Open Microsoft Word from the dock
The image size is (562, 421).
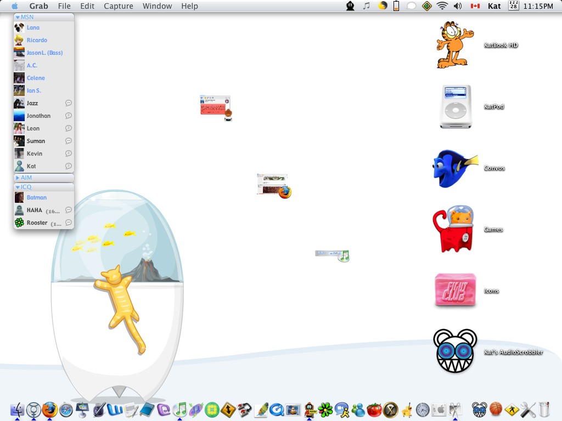(x=115, y=409)
